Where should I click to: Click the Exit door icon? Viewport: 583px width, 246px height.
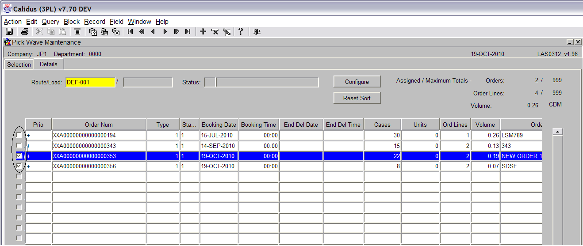point(257,32)
